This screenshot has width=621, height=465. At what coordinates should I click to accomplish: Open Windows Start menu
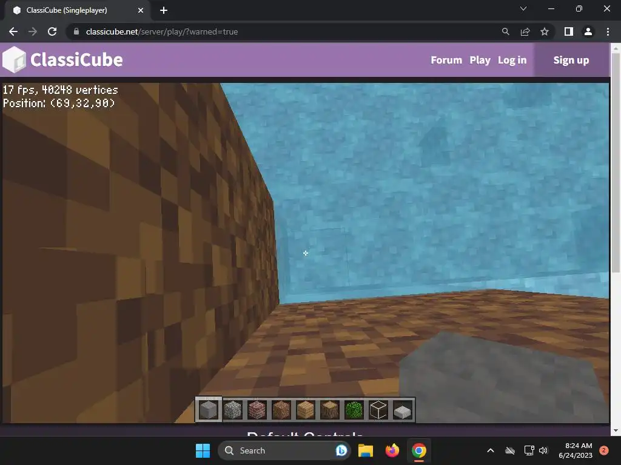(203, 450)
